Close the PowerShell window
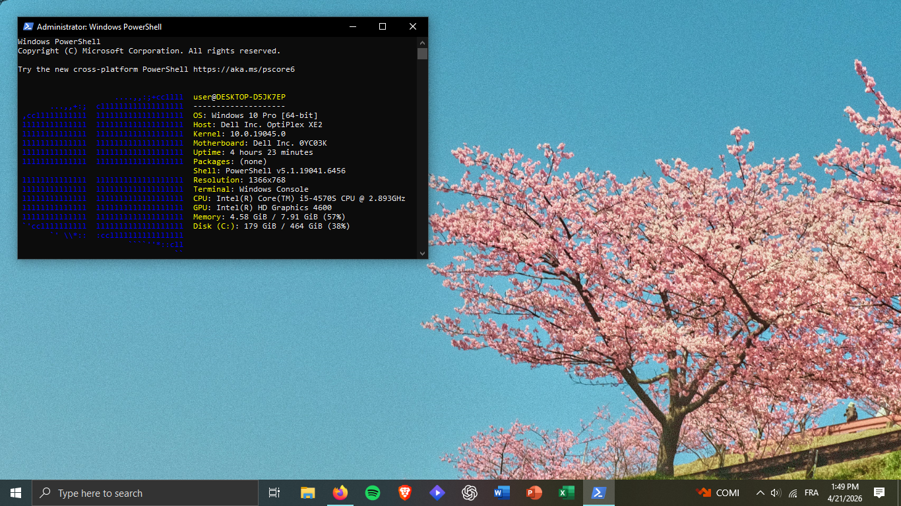 pos(413,26)
